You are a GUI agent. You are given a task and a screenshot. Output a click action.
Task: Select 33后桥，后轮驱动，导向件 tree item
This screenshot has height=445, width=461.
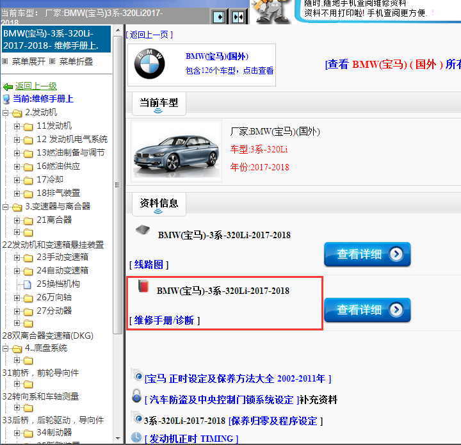pos(53,420)
